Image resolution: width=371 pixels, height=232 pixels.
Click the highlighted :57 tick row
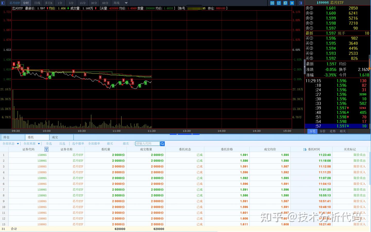point(338,126)
